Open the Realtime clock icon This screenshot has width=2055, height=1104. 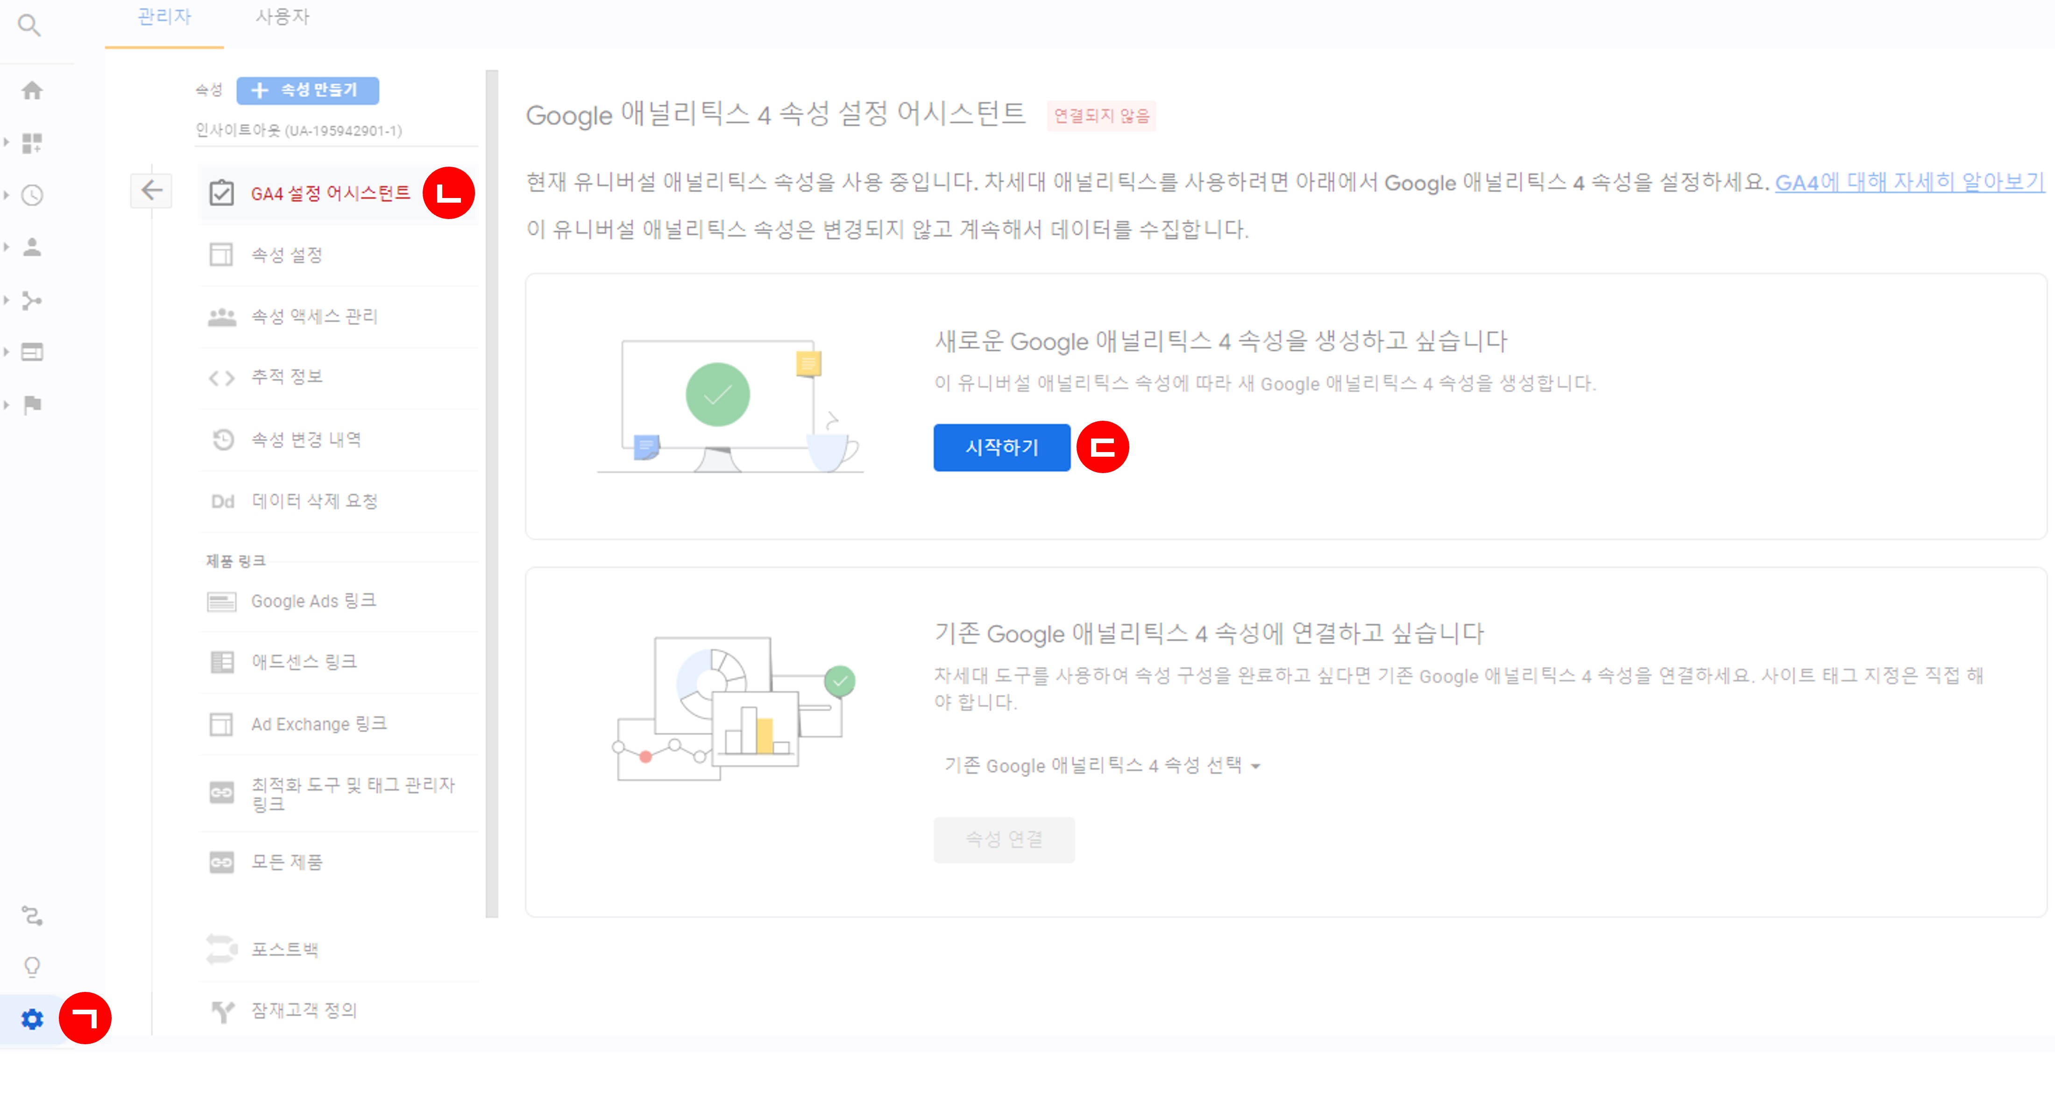[x=32, y=195]
